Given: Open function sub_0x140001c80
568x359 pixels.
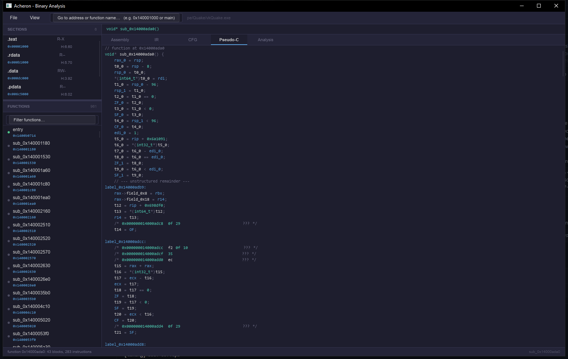Looking at the screenshot, I should pyautogui.click(x=51, y=187).
